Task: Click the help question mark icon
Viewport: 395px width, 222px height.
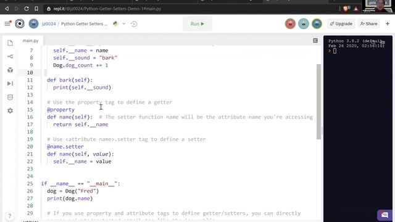Action: (10, 216)
